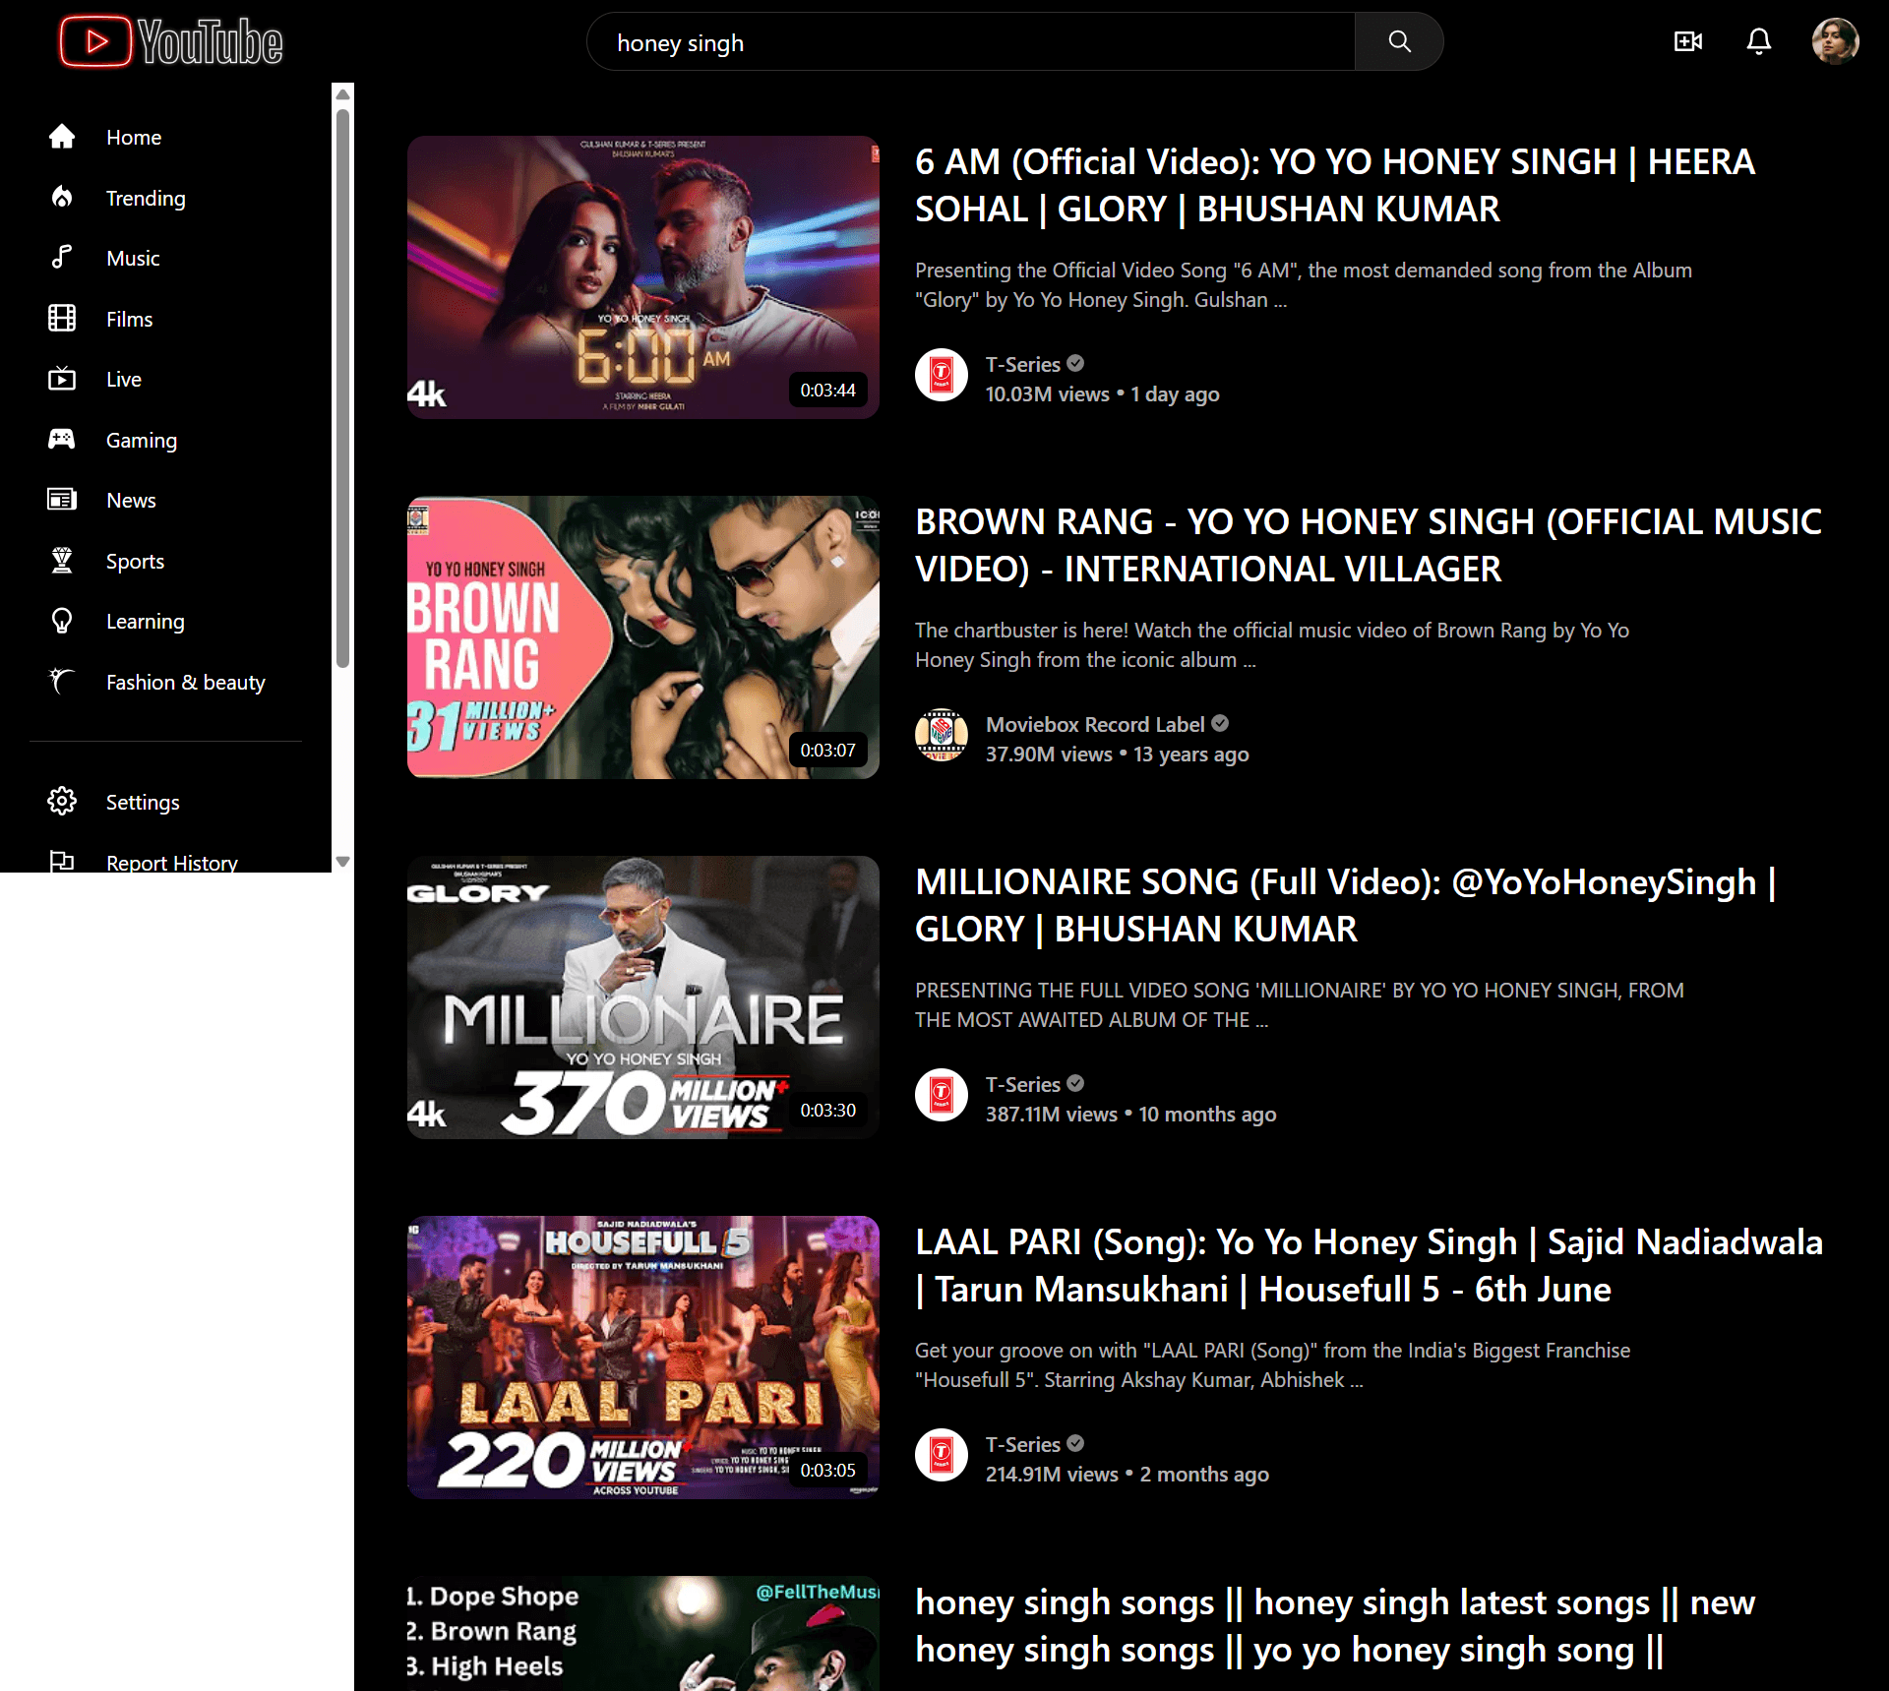Open the T-Series channel page
Image resolution: width=1889 pixels, height=1691 pixels.
coord(1023,364)
